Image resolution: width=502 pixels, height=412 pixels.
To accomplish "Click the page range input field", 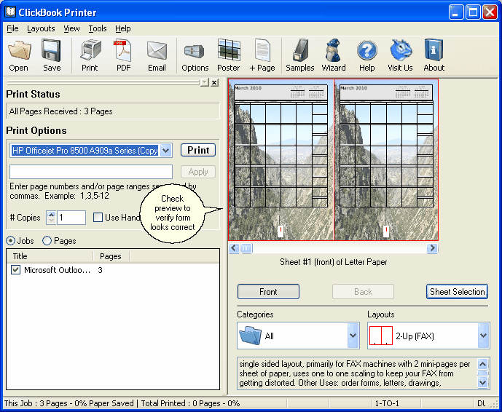I will [91, 172].
